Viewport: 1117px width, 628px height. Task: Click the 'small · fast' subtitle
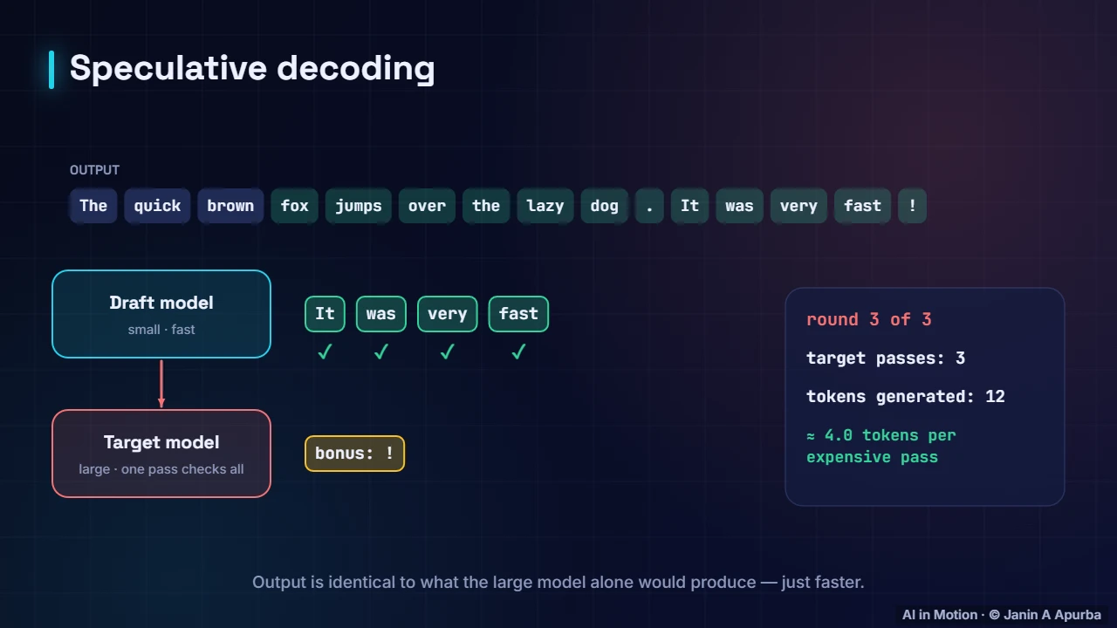click(161, 330)
